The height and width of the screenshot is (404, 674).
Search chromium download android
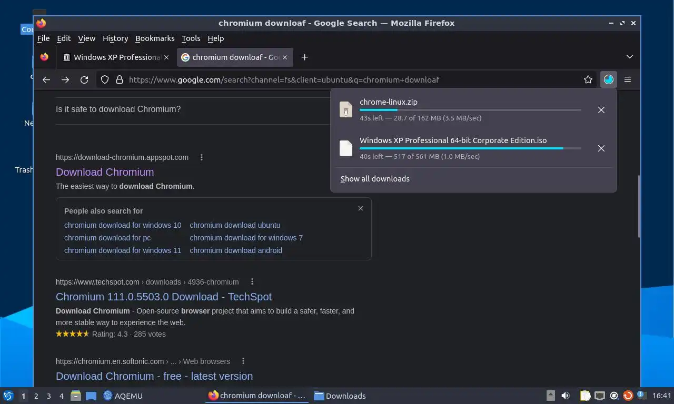(x=236, y=250)
